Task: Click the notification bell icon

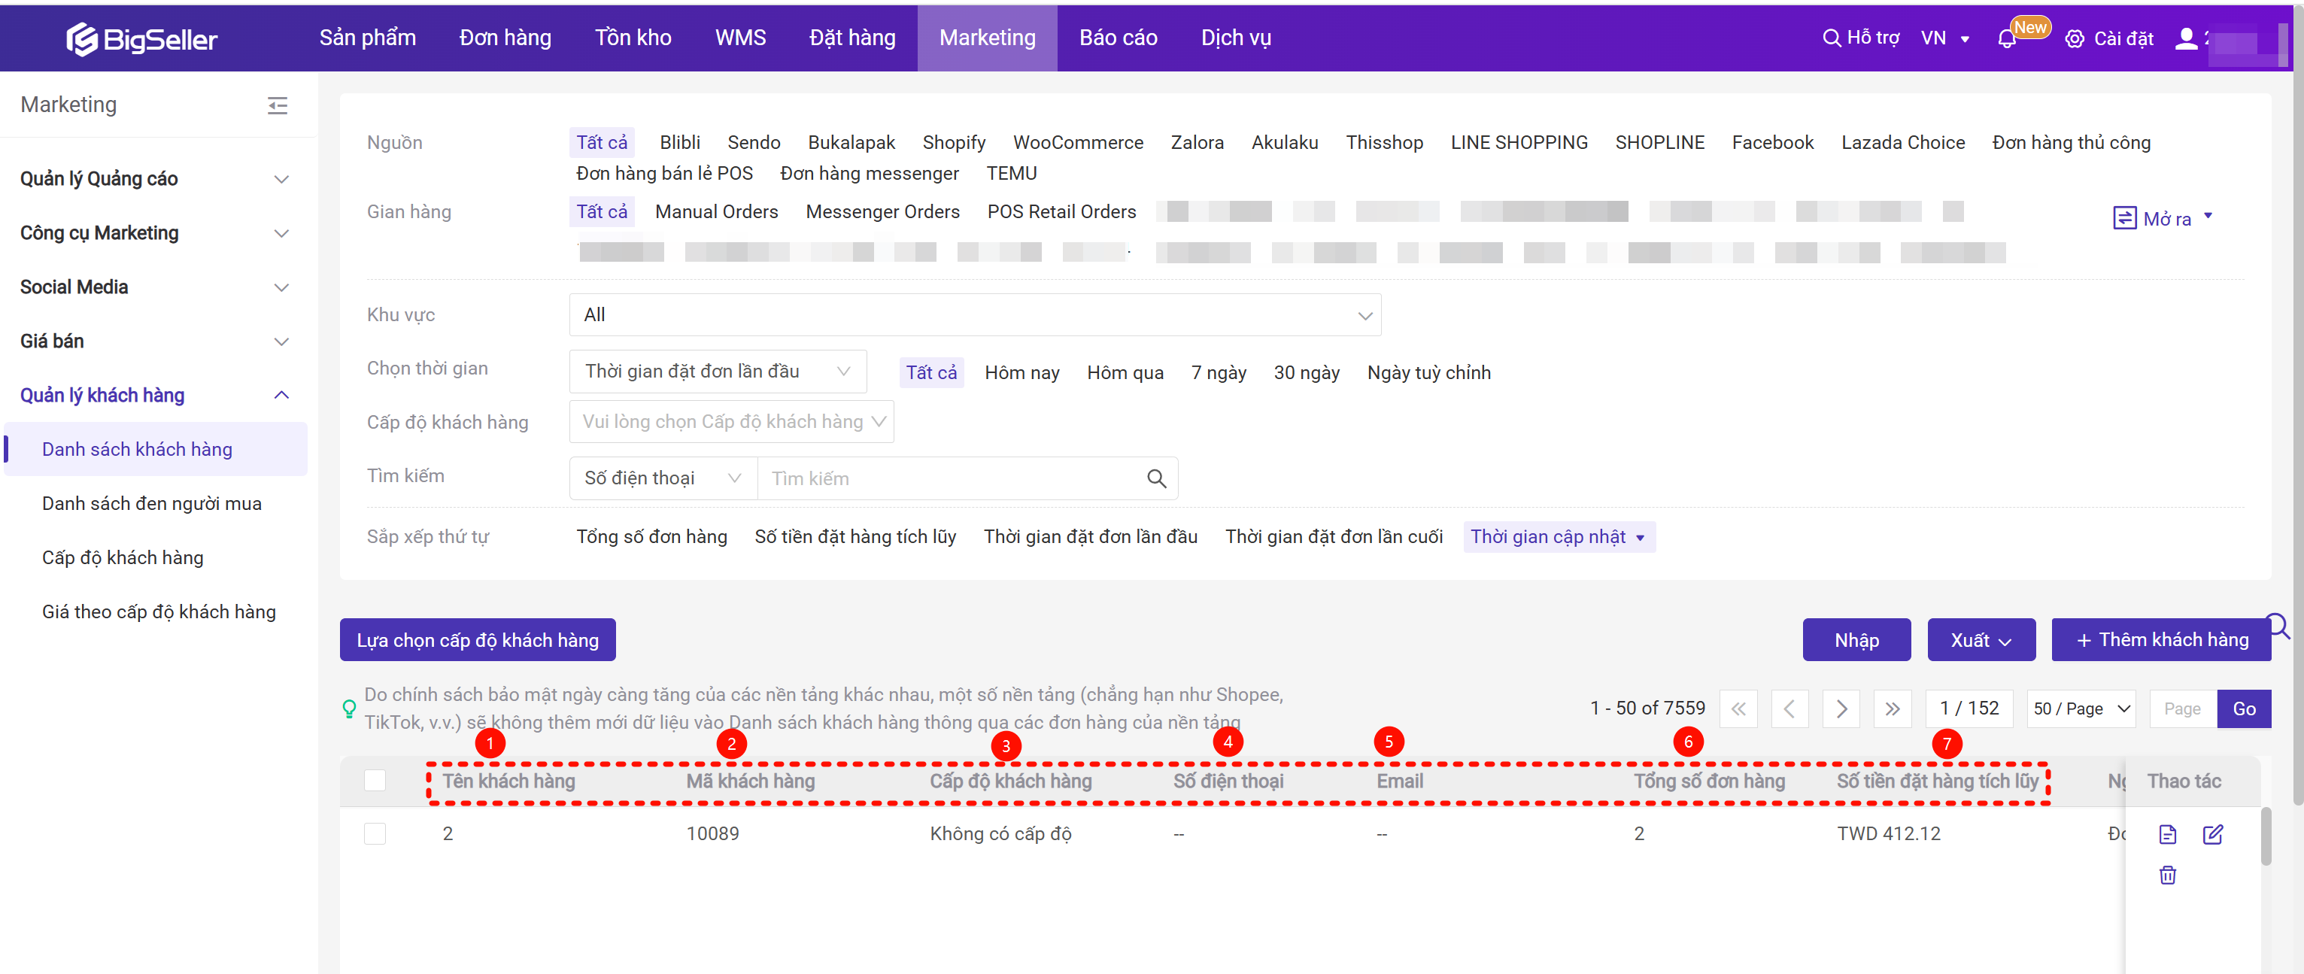Action: click(x=2006, y=39)
